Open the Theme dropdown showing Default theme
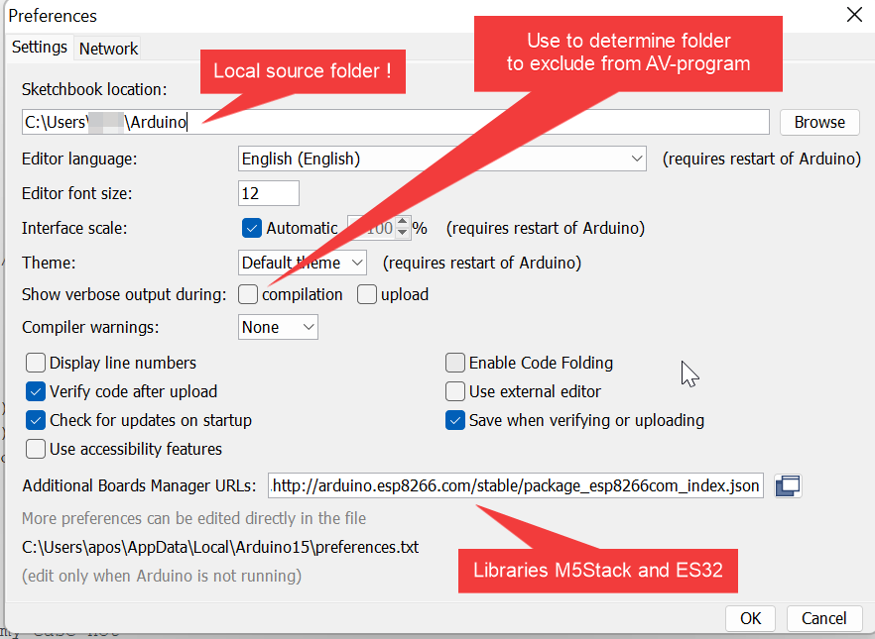 302,263
